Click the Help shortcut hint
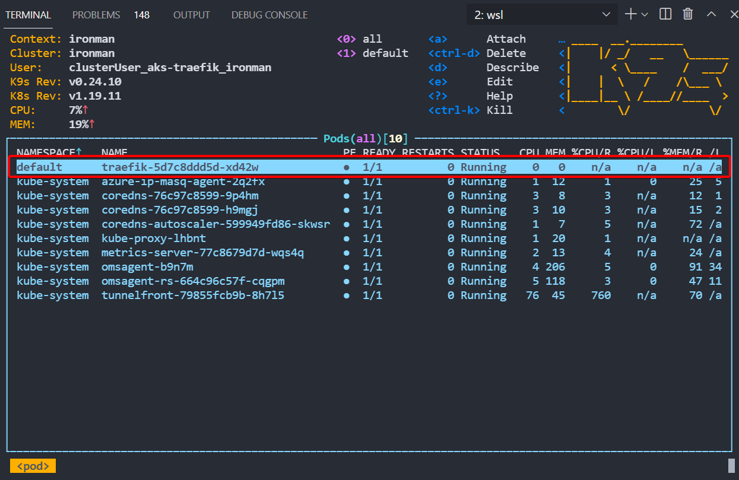Image resolution: width=739 pixels, height=480 pixels. click(500, 96)
